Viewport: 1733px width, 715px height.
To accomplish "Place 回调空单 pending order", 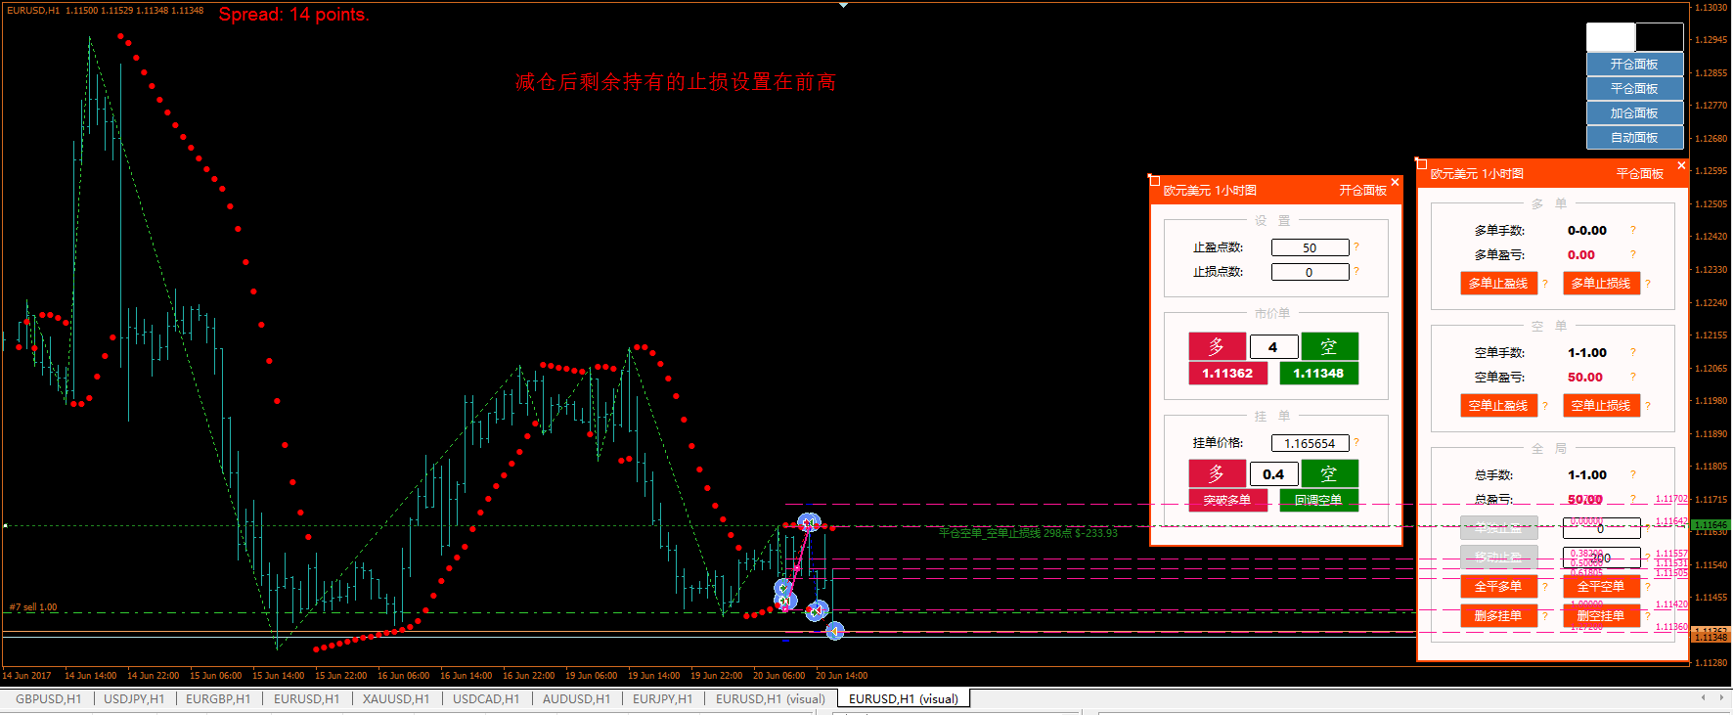I will click(x=1318, y=500).
